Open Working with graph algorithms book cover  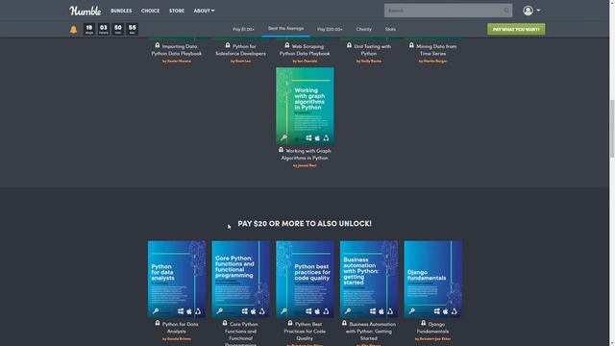305,107
